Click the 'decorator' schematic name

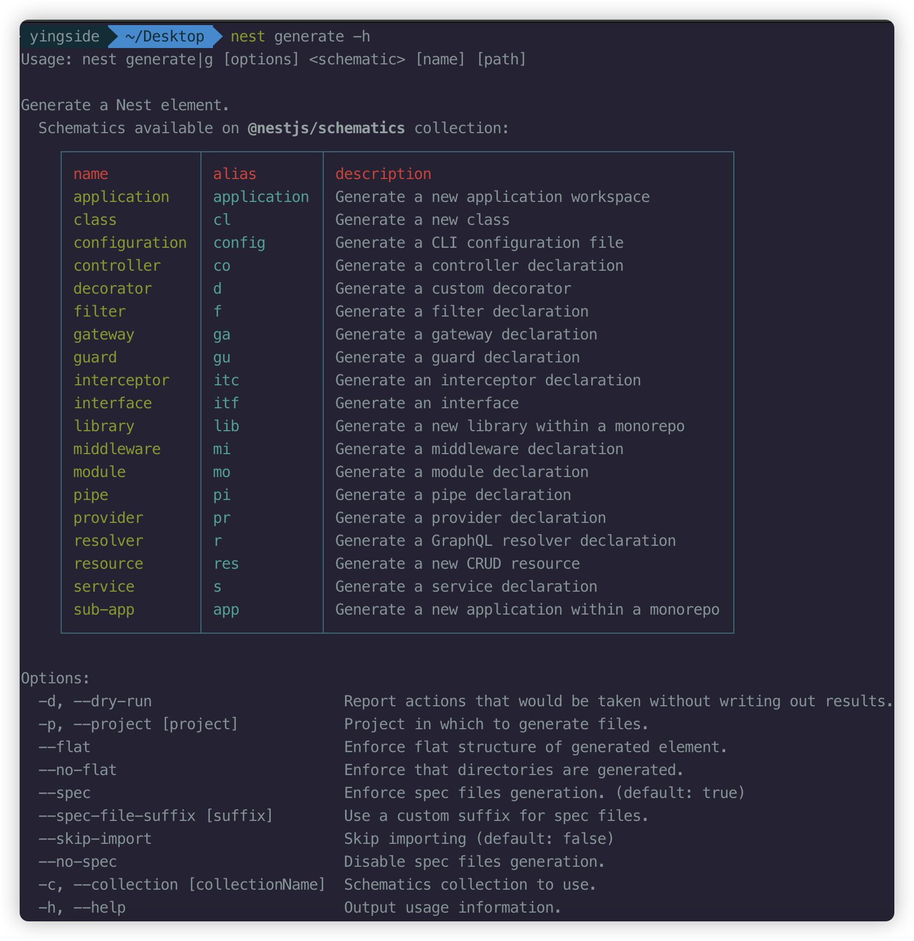pos(112,289)
